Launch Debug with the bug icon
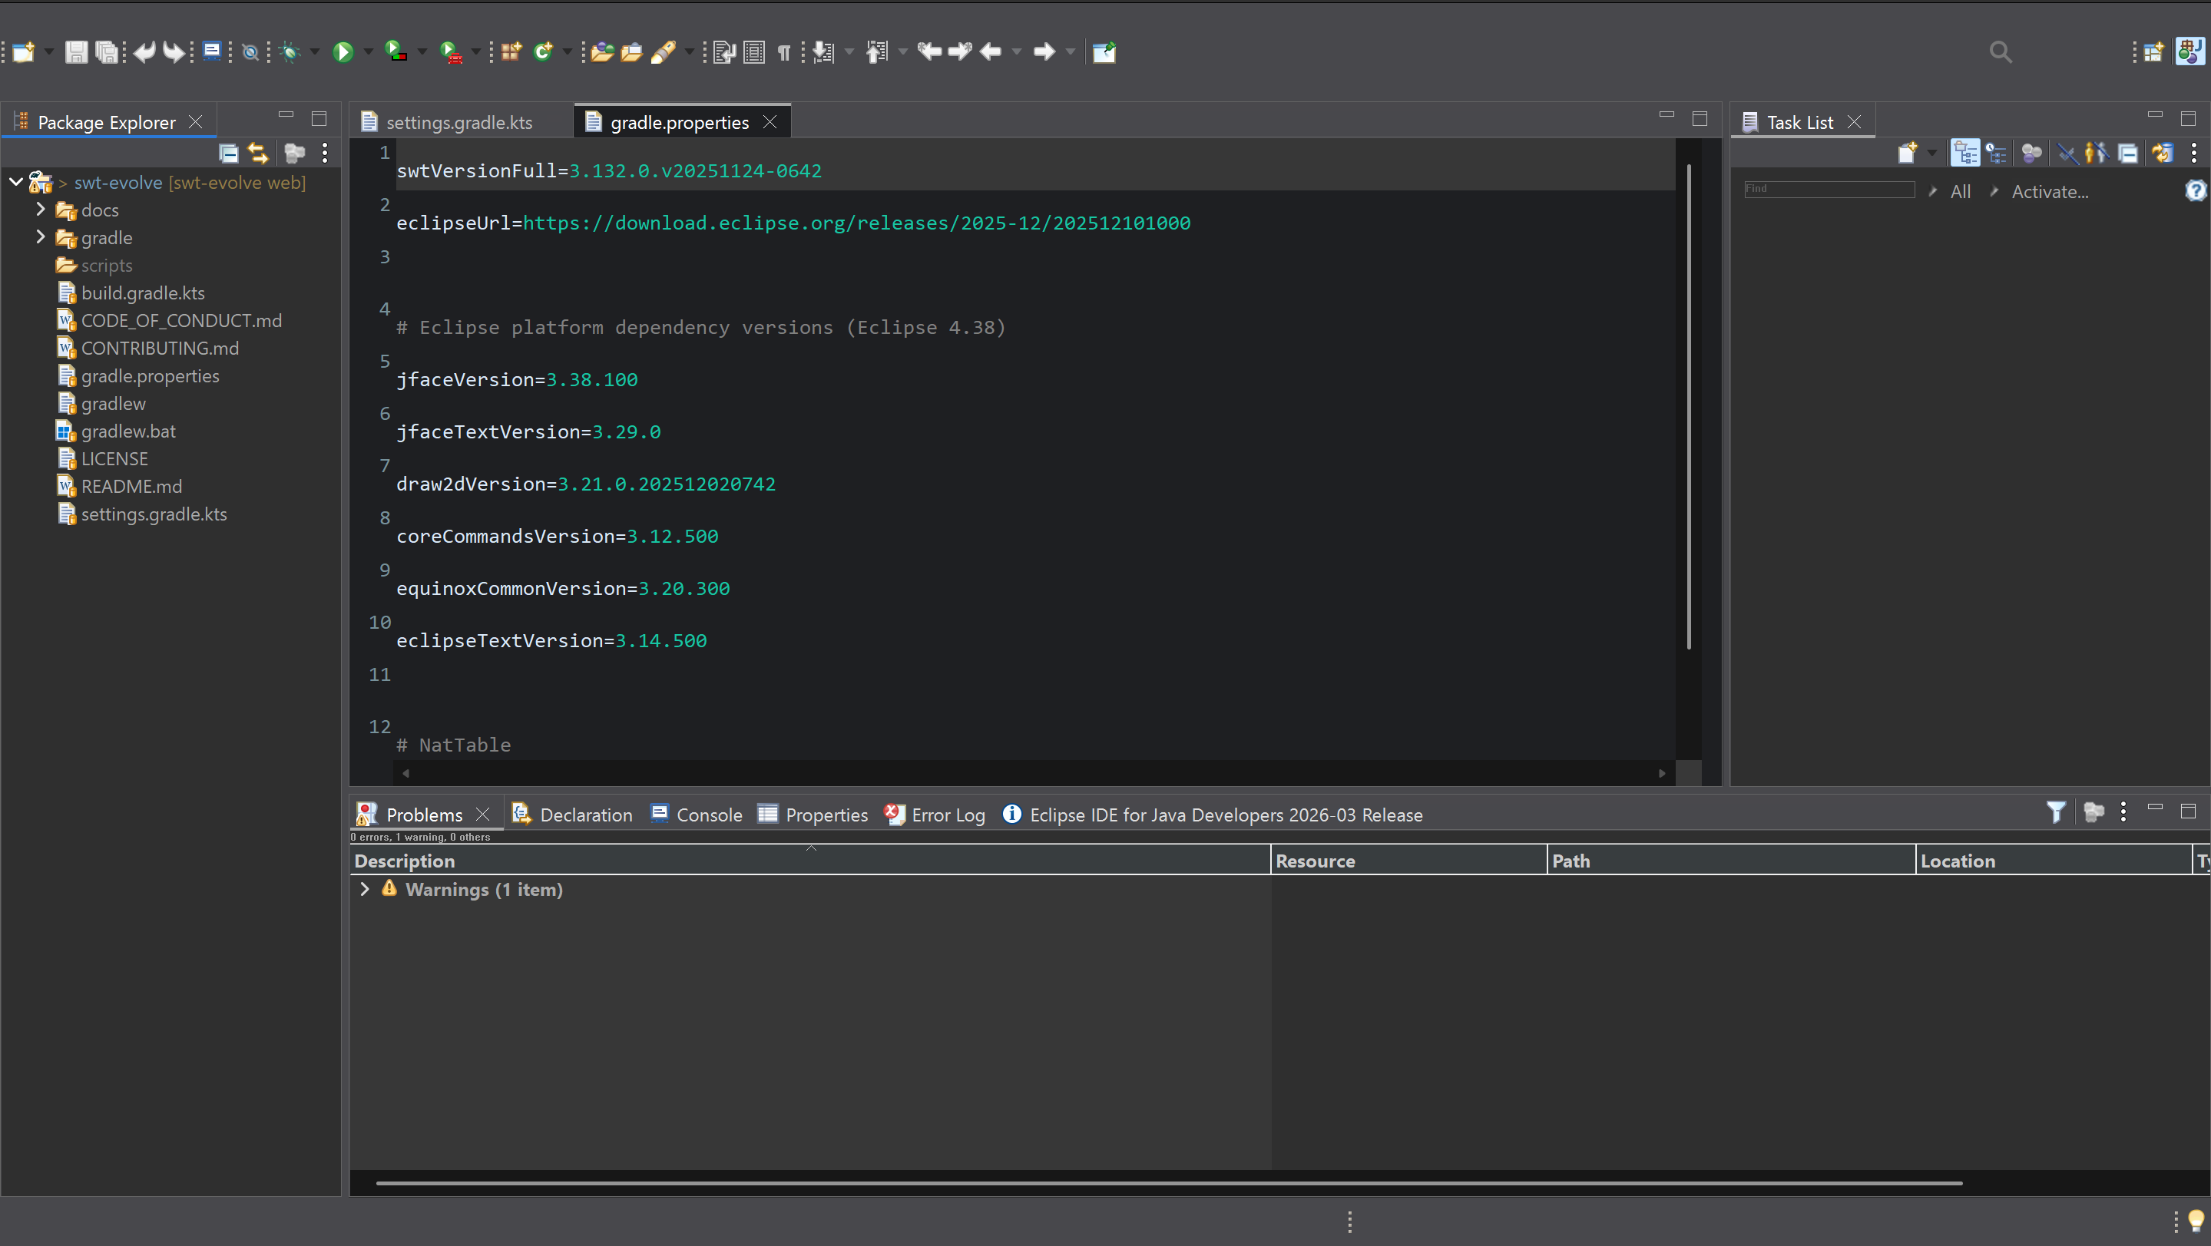 coord(290,52)
